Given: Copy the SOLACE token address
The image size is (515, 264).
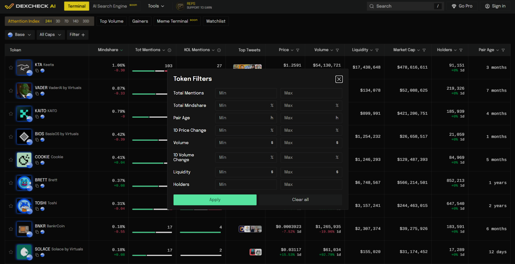Looking at the screenshot, I should click(37, 255).
